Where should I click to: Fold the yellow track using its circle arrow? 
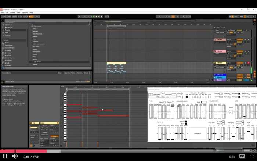pyautogui.click(x=215, y=63)
